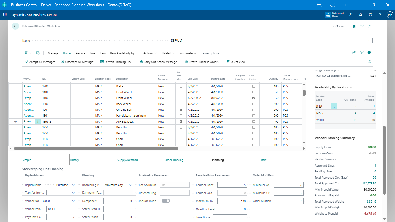Image resolution: width=395 pixels, height=222 pixels.
Task: Open the filter pane icon
Action: pos(362,52)
